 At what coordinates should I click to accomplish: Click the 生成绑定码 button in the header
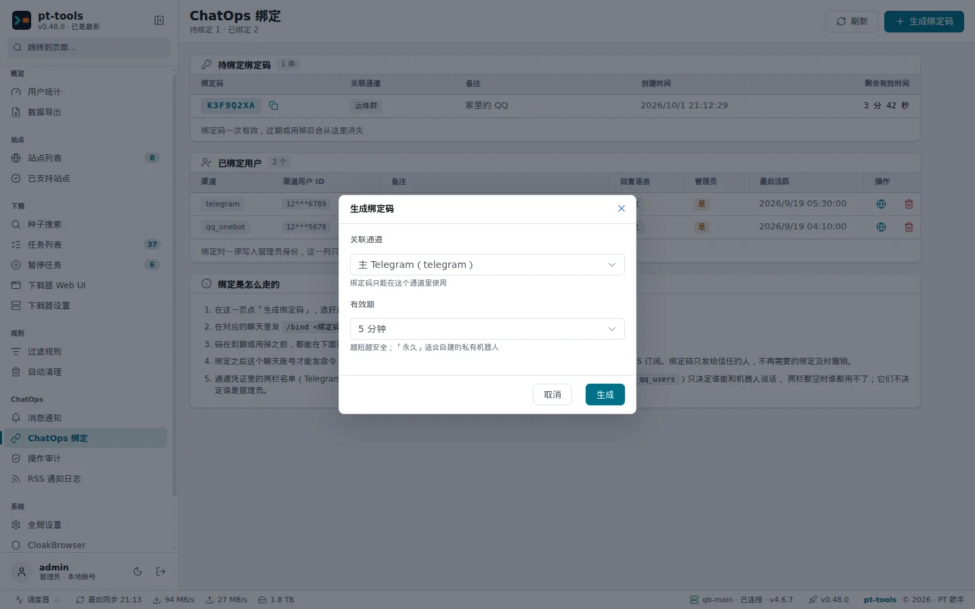click(924, 22)
